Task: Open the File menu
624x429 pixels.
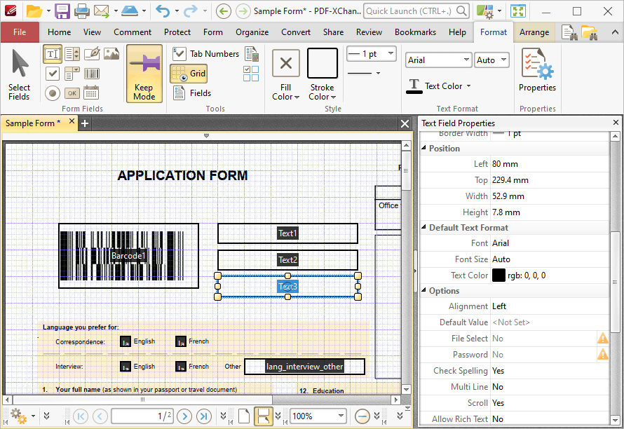Action: coord(20,32)
